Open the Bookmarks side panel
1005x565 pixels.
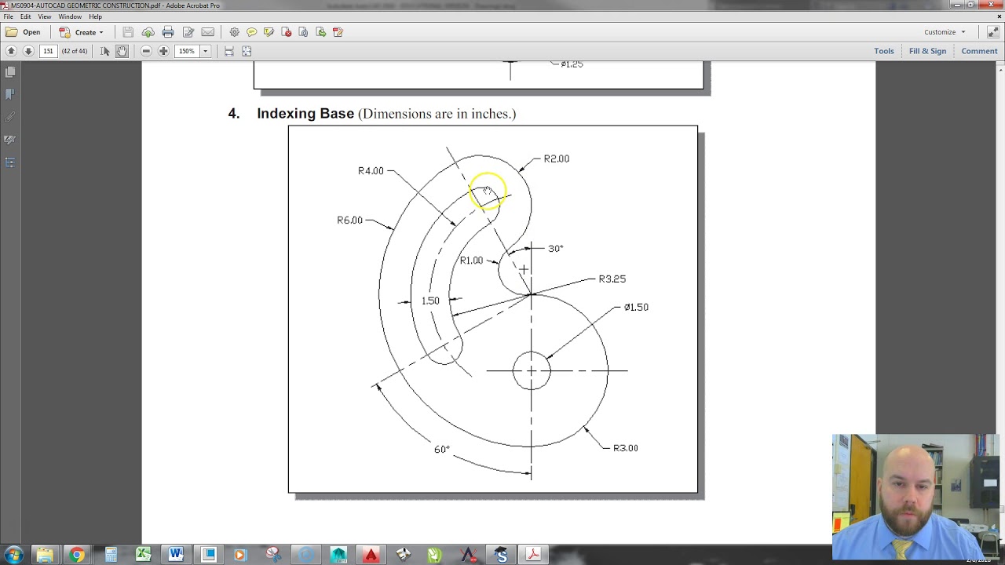[10, 94]
